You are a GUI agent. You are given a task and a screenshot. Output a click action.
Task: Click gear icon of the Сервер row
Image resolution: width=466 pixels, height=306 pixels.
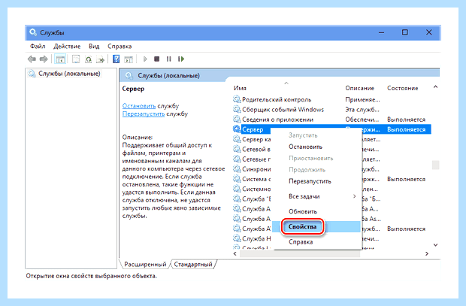click(237, 129)
